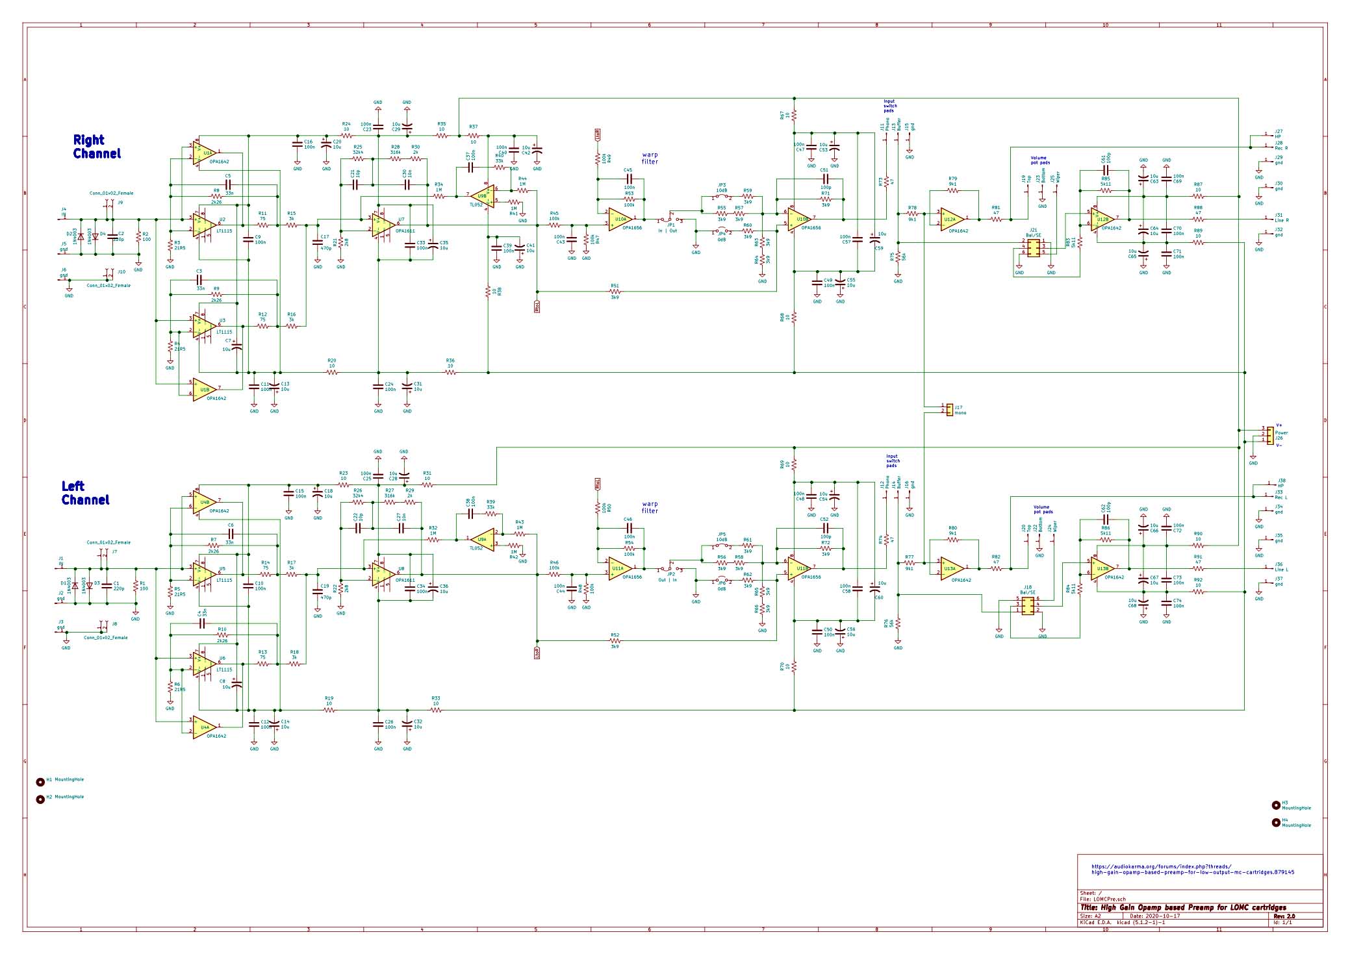Screen dimensions: 1350x954
Task: Select the J18 Bal/SE header symbol
Action: (x=1028, y=606)
